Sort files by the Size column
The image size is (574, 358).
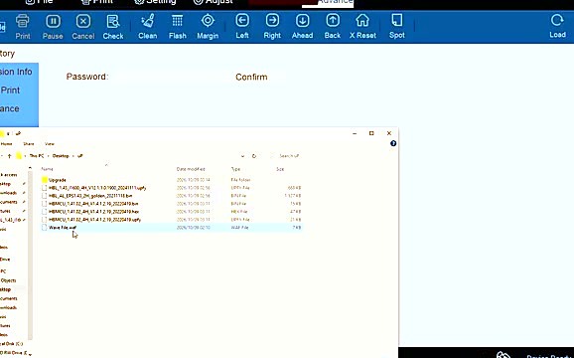click(280, 169)
